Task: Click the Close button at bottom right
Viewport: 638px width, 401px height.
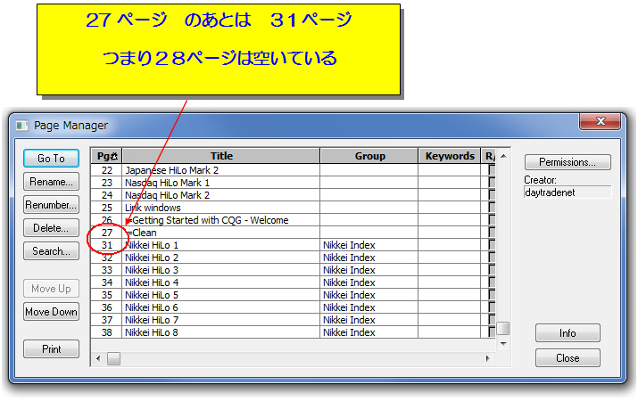Action: tap(568, 358)
